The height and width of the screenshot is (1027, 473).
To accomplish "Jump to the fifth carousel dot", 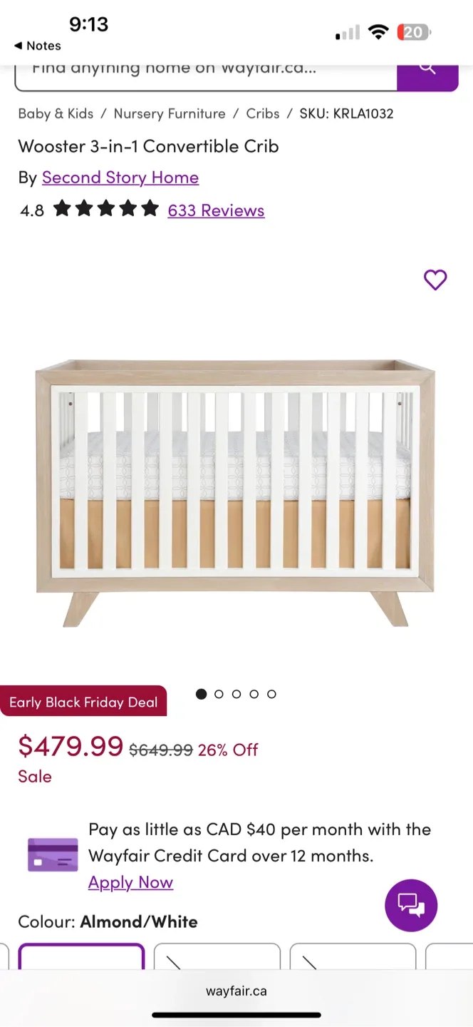I will (x=271, y=694).
